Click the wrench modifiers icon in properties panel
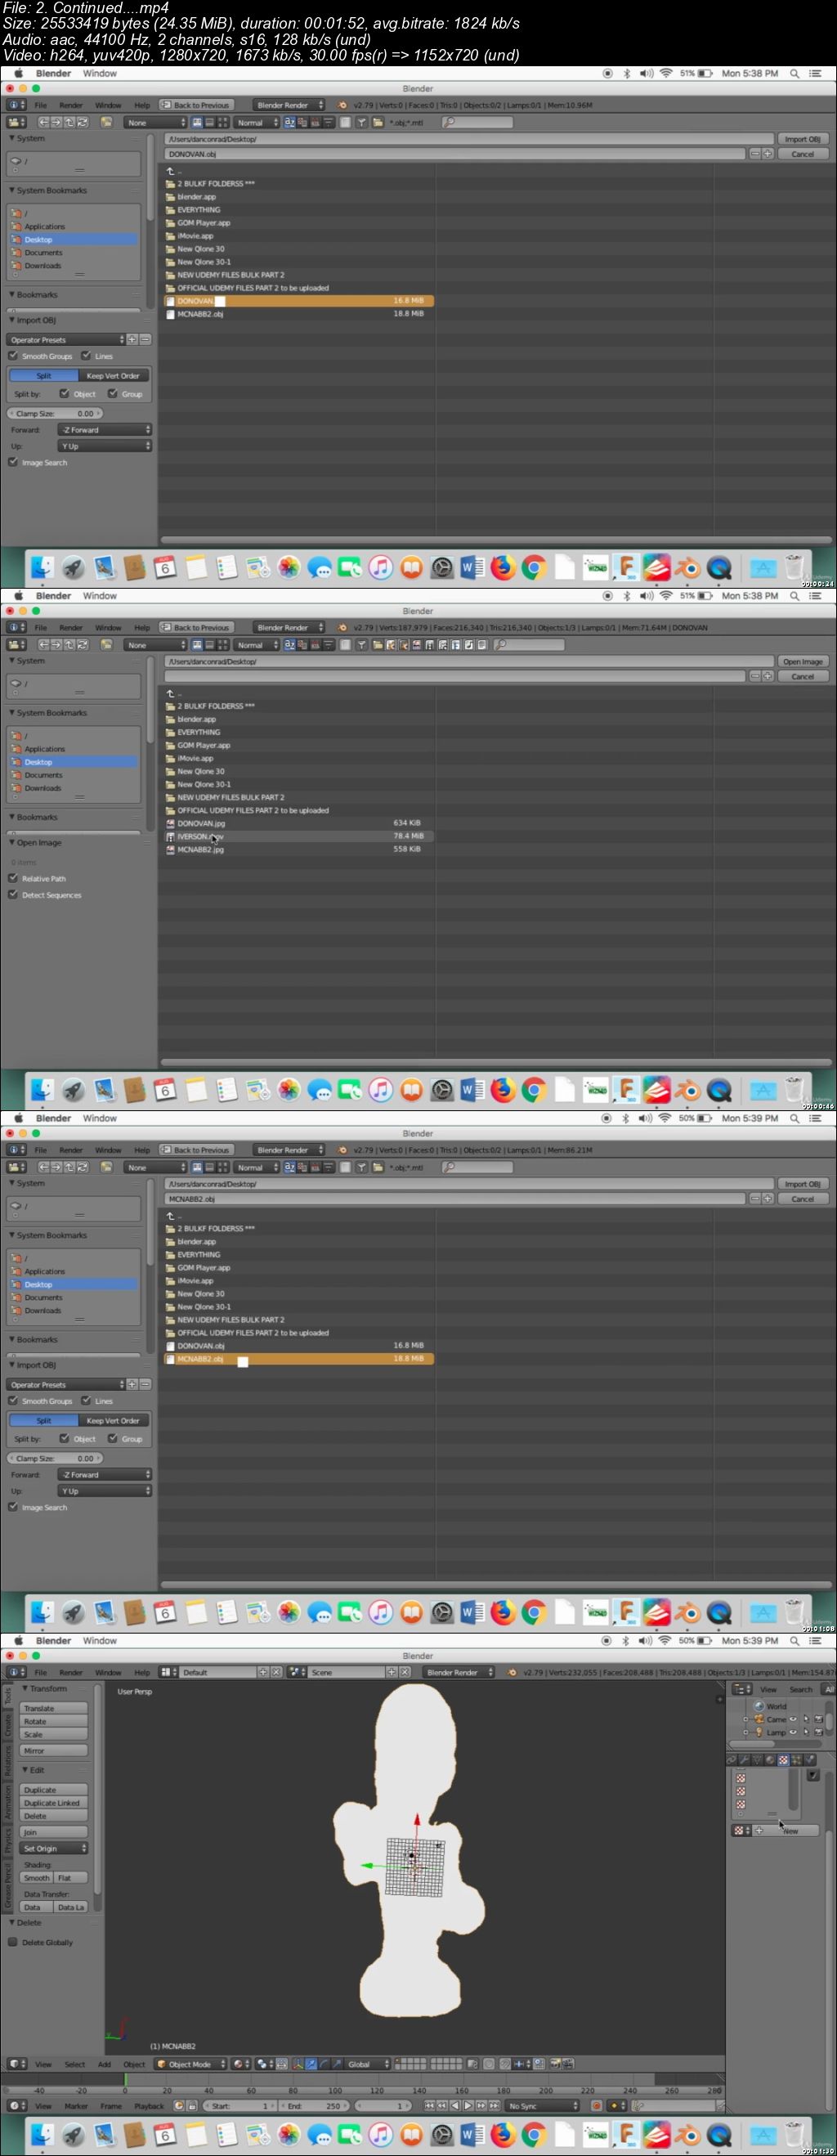 point(744,1759)
